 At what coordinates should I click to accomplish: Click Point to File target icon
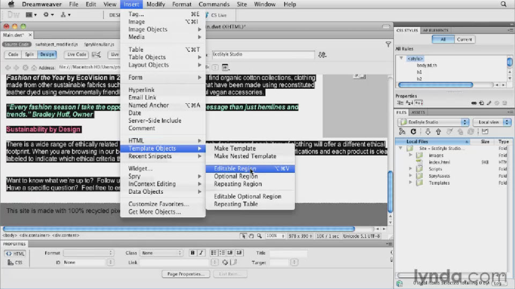(x=225, y=262)
